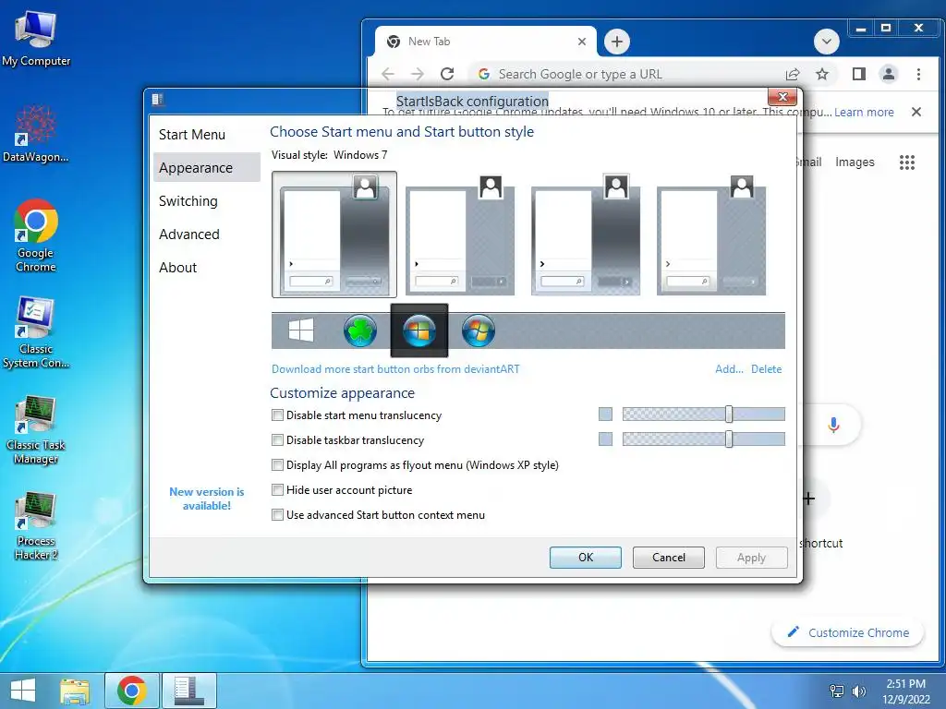This screenshot has height=709, width=946.
Task: Open the Chrome profile avatar
Action: pyautogui.click(x=888, y=74)
